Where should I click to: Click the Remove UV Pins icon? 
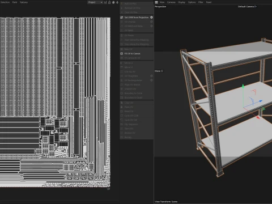[122, 8]
